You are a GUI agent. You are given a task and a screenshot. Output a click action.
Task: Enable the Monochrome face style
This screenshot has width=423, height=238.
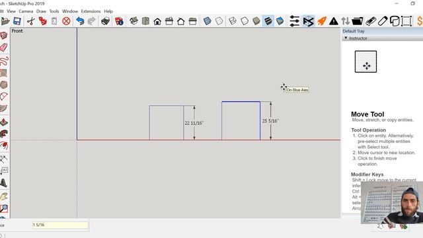coord(280,21)
